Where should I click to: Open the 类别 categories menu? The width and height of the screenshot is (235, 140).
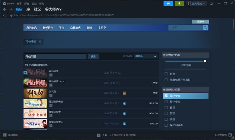coord(62,28)
